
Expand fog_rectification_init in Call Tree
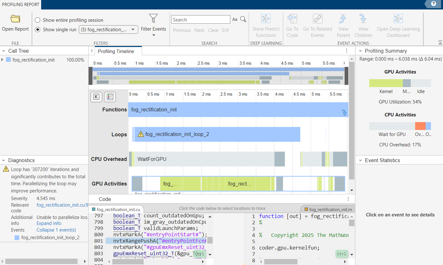[3, 60]
